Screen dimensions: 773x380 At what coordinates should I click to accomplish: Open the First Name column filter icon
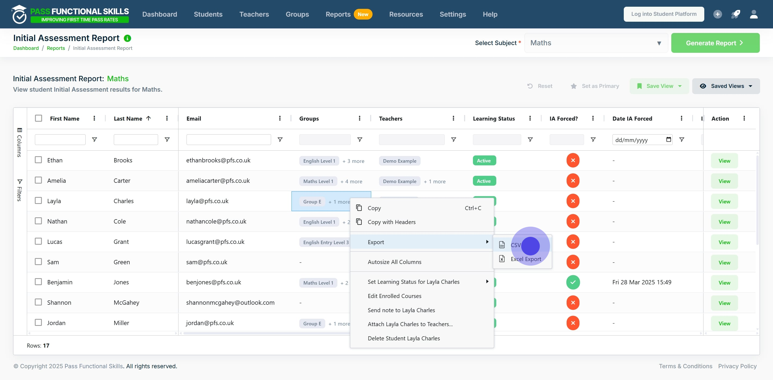[x=94, y=140]
